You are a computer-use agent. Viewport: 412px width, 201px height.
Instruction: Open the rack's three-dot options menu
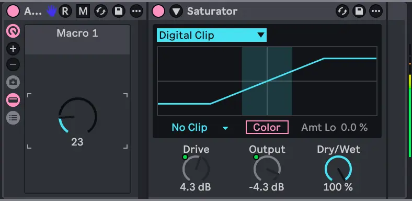pos(136,12)
